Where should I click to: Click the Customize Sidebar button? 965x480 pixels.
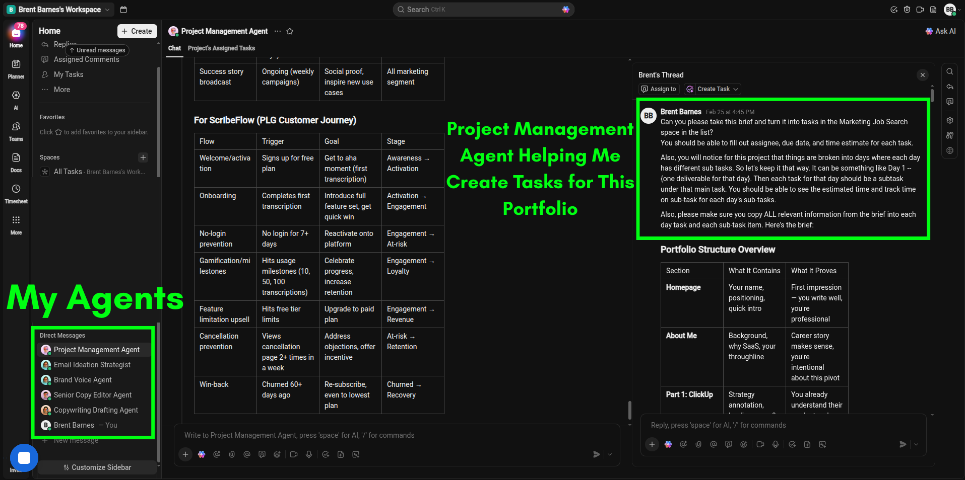pos(97,467)
